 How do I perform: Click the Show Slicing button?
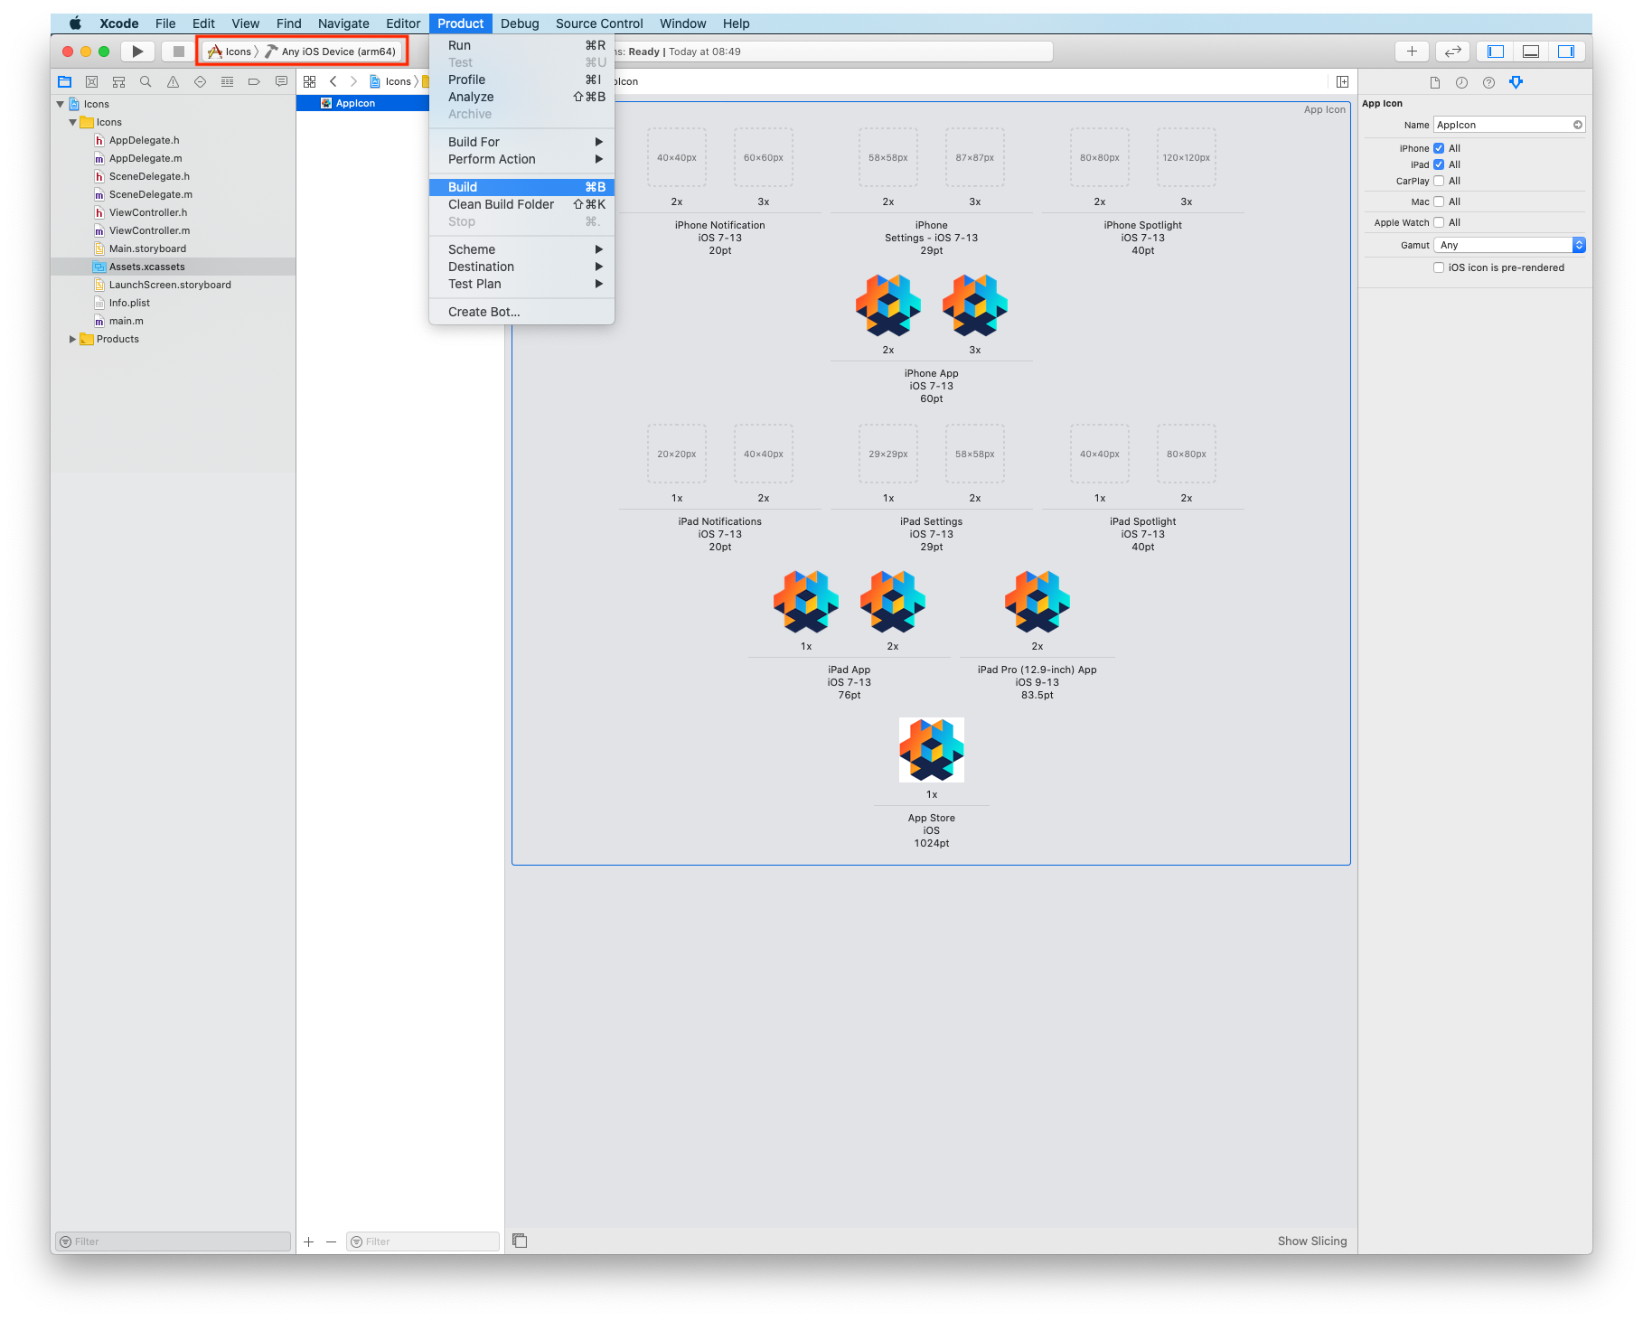(1312, 1241)
